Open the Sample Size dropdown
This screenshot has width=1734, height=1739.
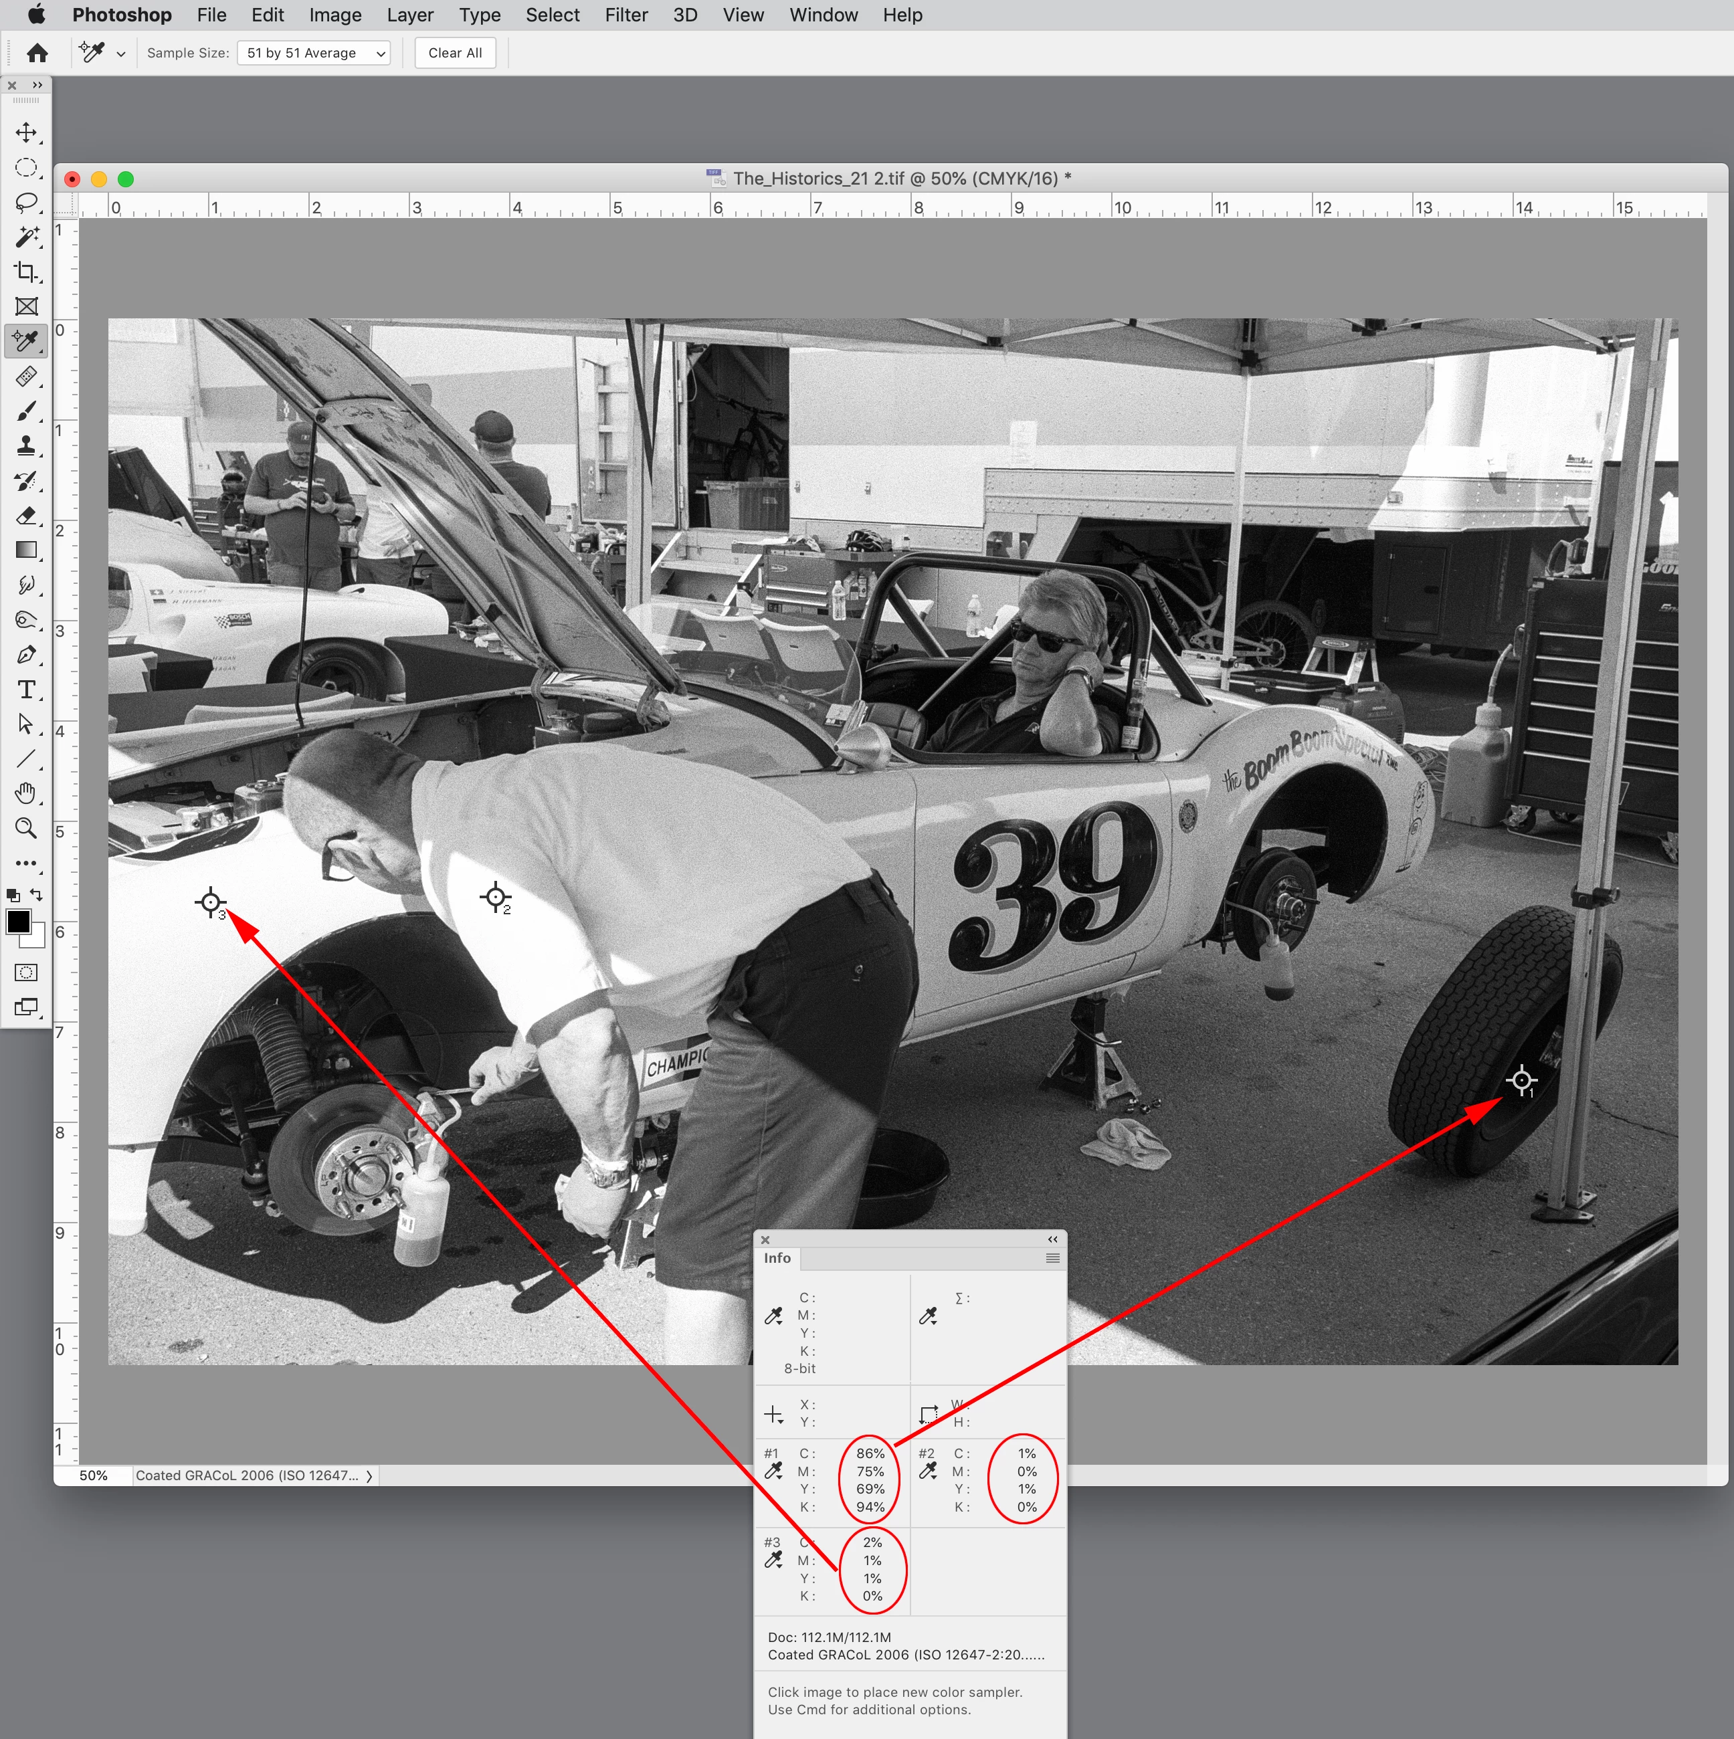[313, 53]
